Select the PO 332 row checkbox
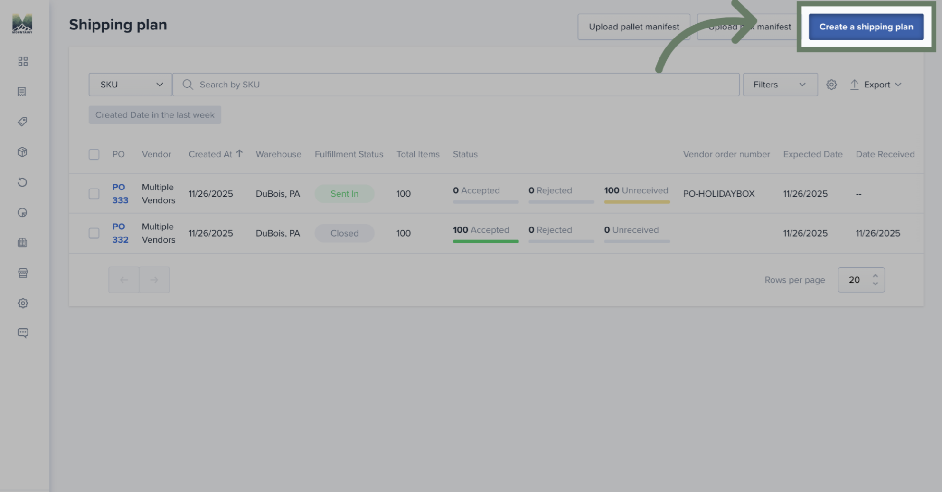 click(94, 233)
